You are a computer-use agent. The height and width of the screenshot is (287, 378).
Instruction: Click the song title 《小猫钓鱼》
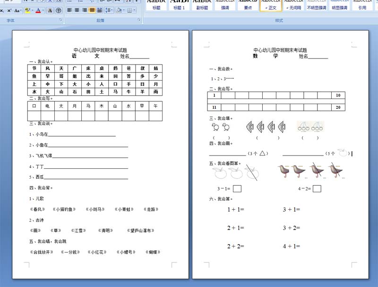64,209
